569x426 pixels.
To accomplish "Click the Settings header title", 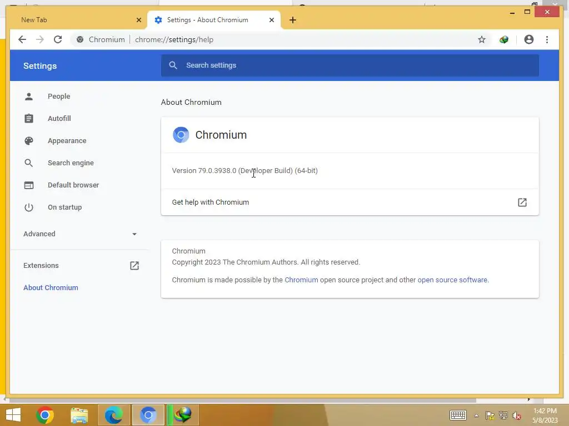I will (40, 66).
